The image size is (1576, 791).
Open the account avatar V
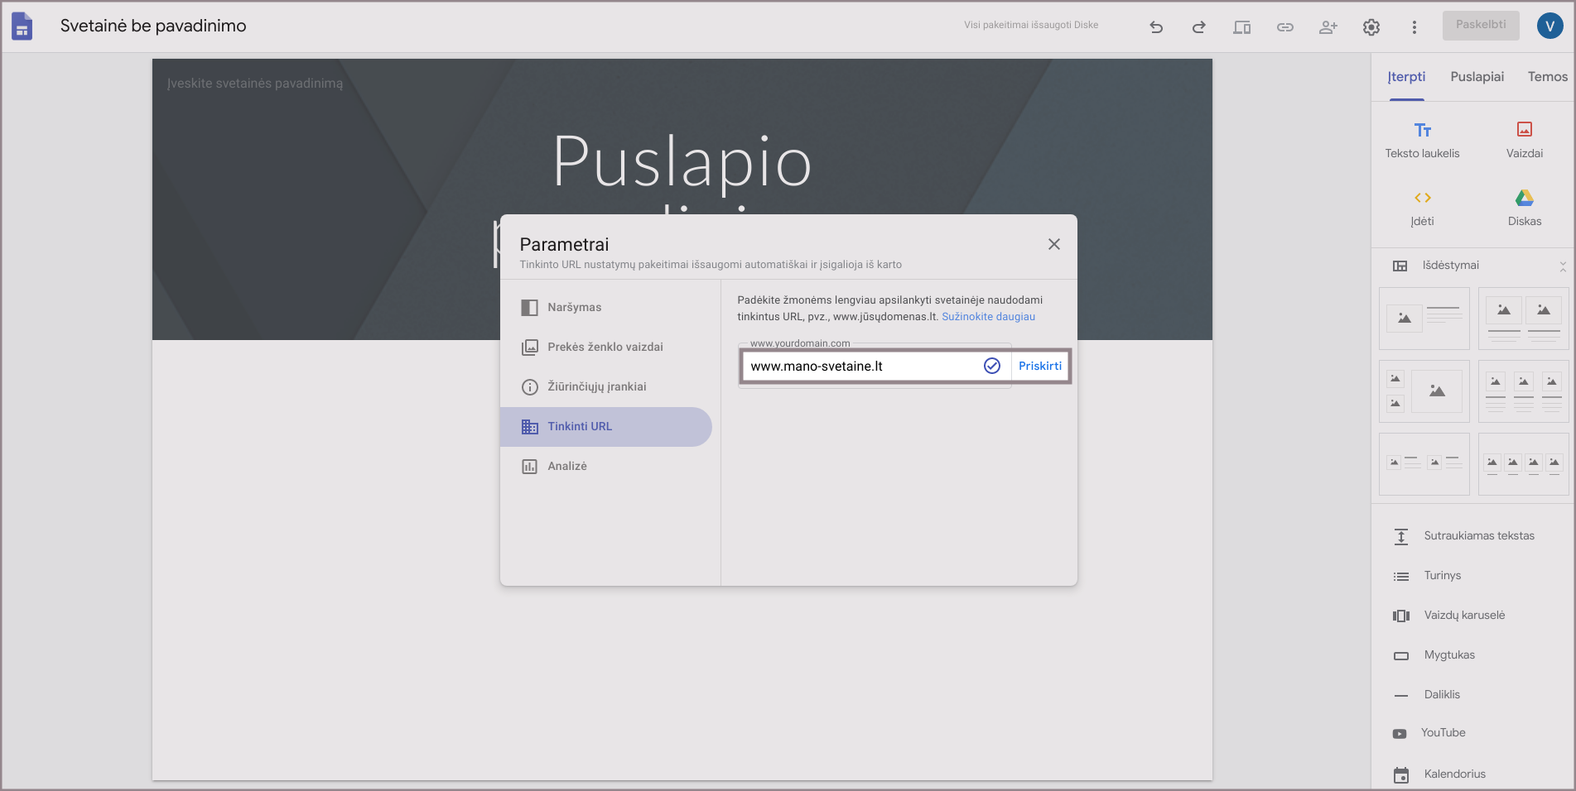(x=1549, y=26)
